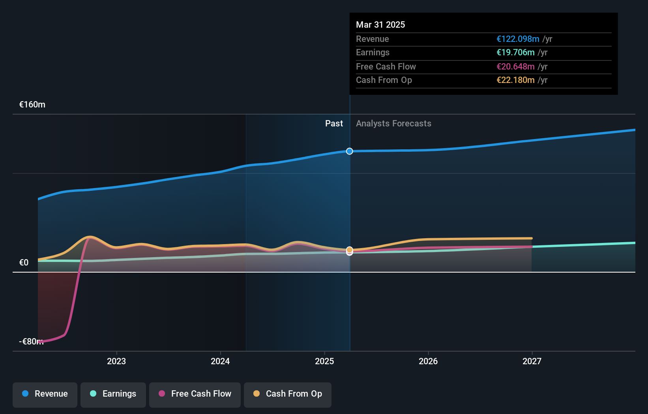Click the tooltip date 'Mar 31 2025'
This screenshot has height=414, width=648.
coord(380,25)
